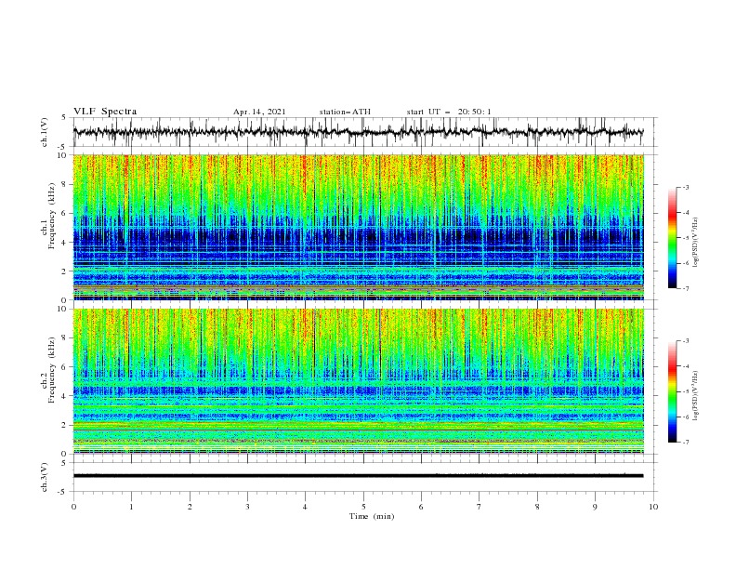
Task: Click the time axis tick label "10"
Action: [653, 507]
